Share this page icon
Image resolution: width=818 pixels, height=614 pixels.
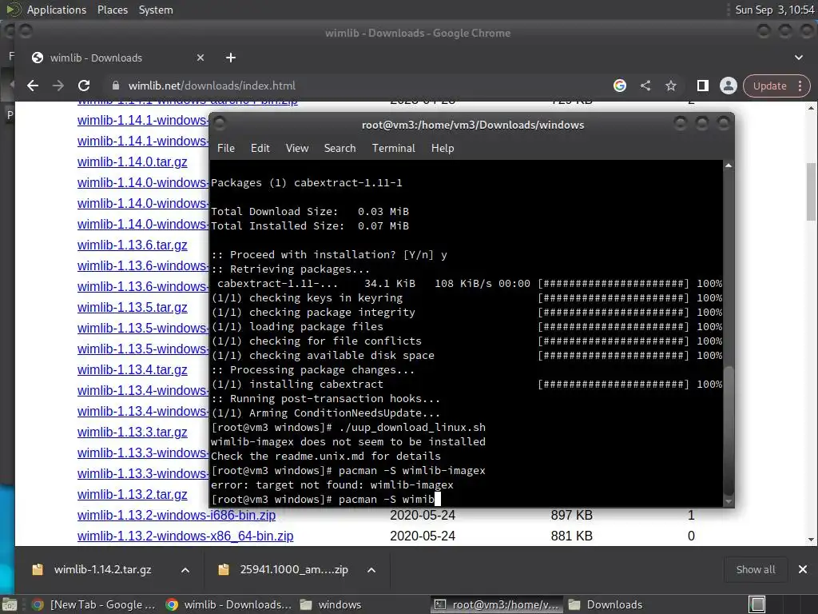click(x=645, y=86)
